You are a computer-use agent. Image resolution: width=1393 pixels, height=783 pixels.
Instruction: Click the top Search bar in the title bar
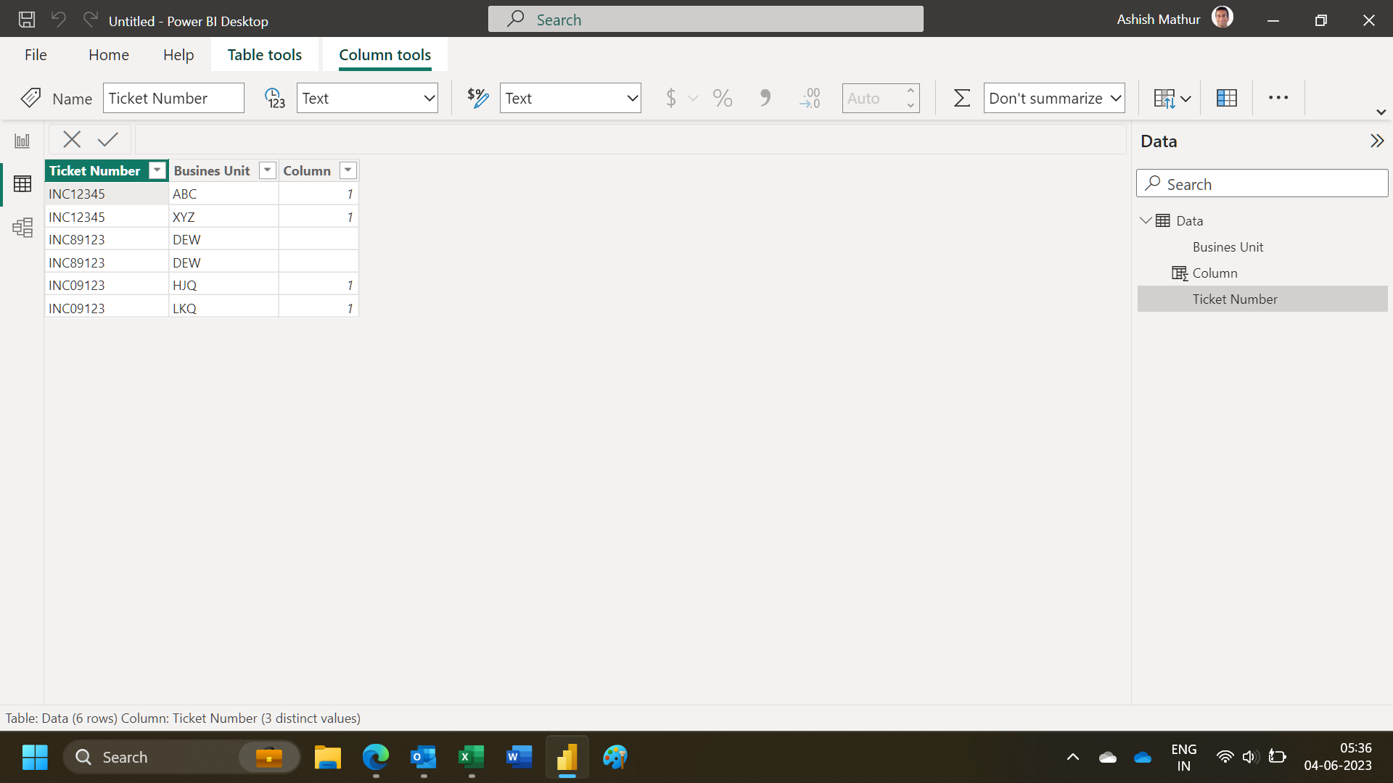pos(706,20)
